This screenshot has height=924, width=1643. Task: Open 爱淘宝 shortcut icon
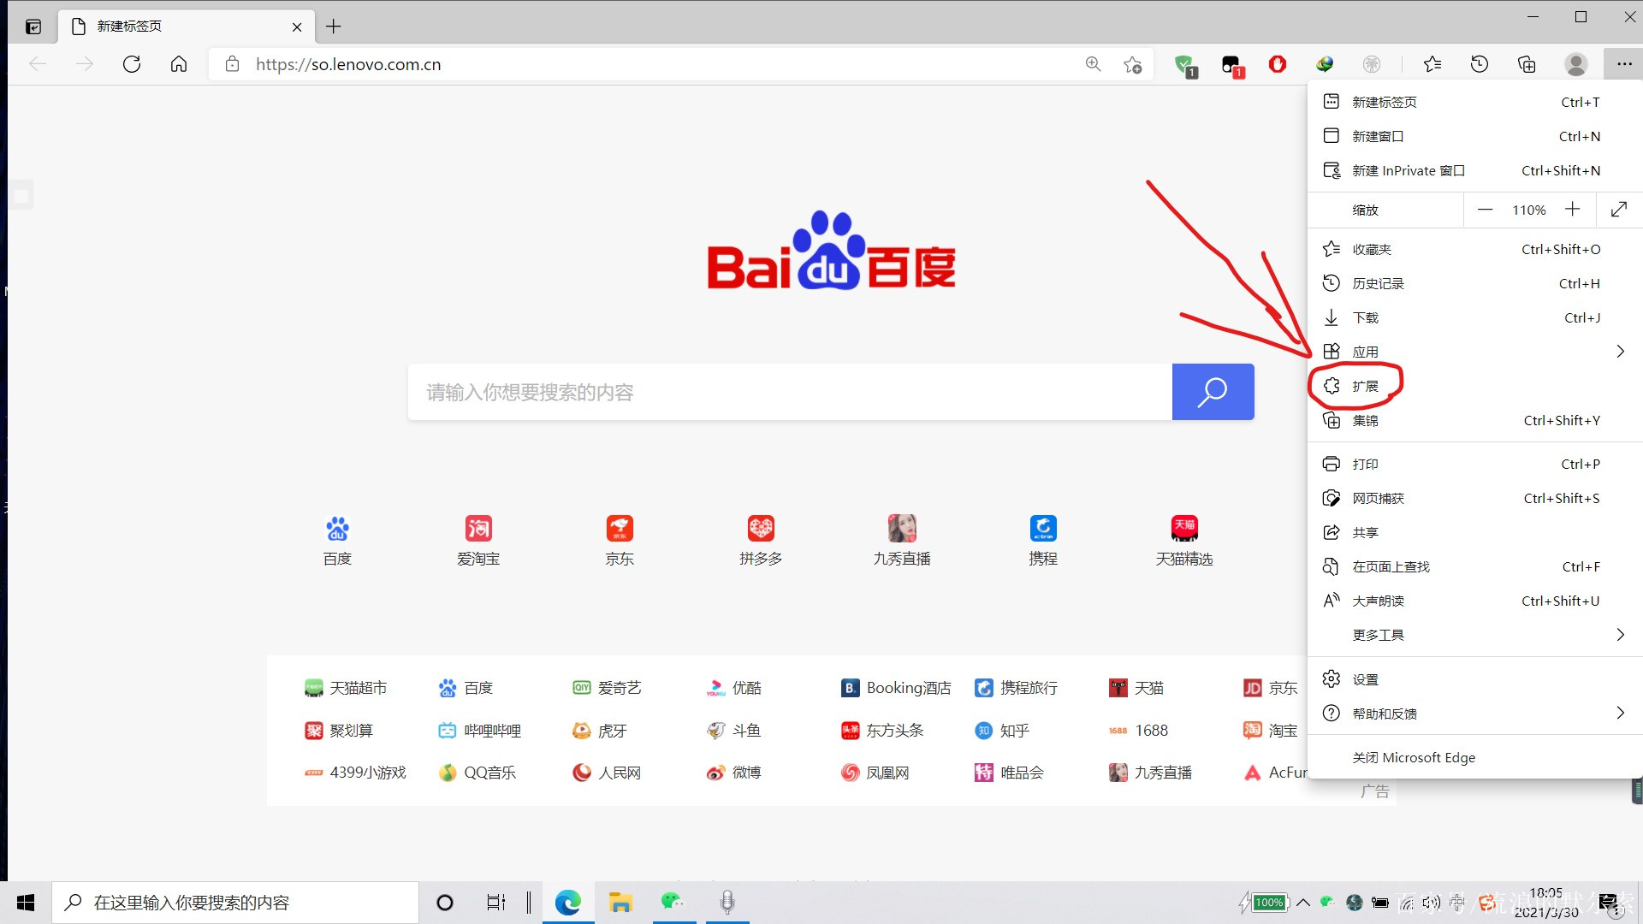click(478, 528)
